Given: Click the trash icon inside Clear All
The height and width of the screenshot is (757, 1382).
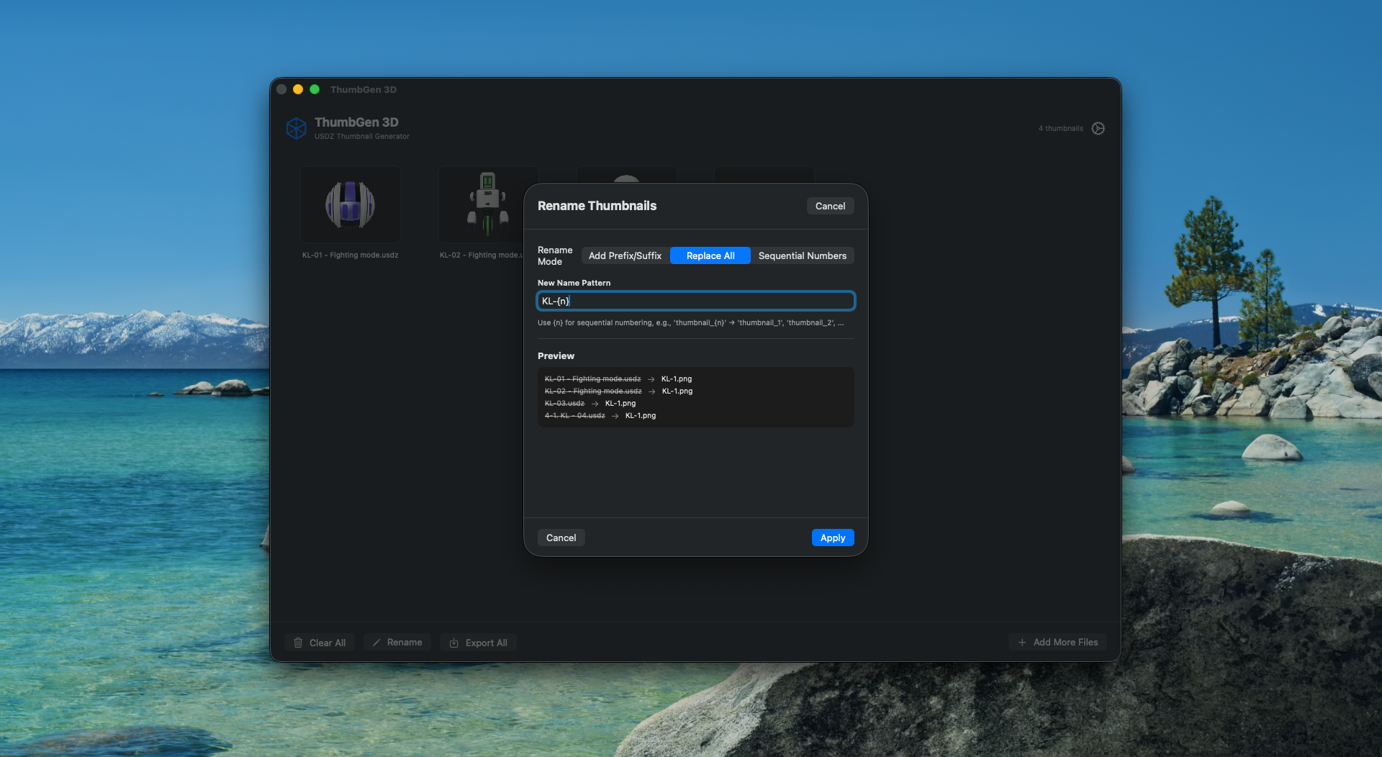Looking at the screenshot, I should tap(298, 642).
